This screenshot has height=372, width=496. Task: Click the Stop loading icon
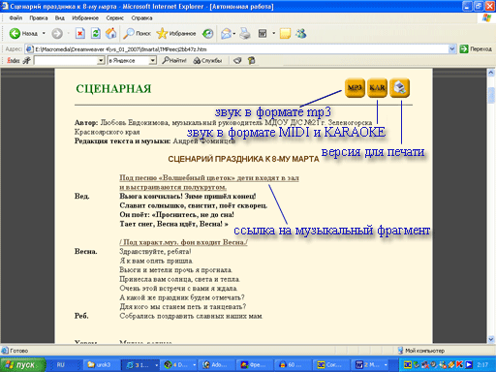pyautogui.click(x=80, y=33)
